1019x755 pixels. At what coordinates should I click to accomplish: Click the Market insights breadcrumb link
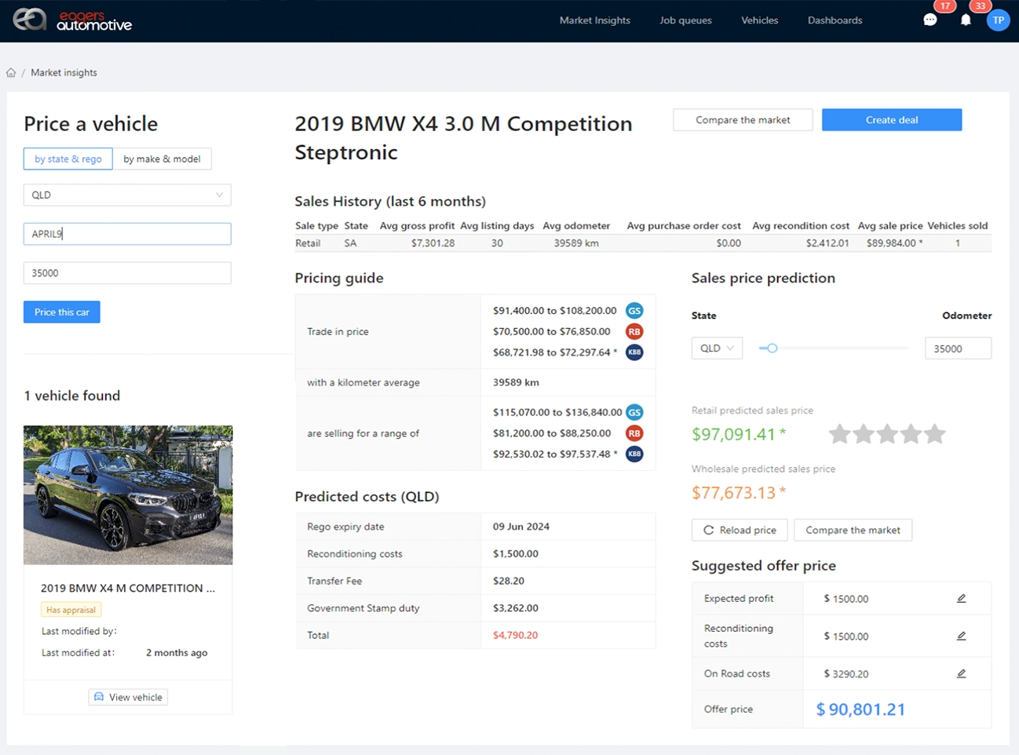point(64,72)
